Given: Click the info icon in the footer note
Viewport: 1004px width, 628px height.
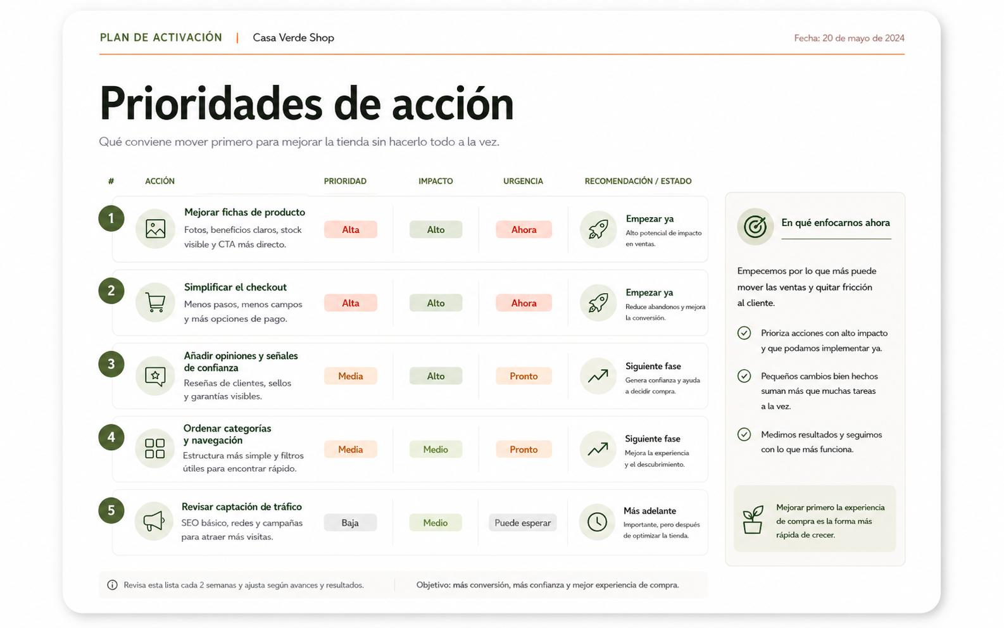Looking at the screenshot, I should point(112,585).
